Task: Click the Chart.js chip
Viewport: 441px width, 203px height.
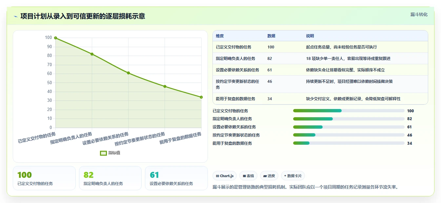Action: (x=225, y=176)
